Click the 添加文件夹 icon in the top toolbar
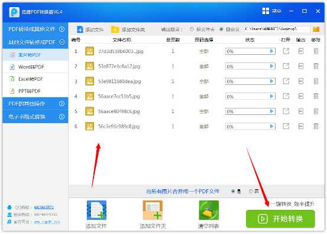Screen dimensions: 327x234 tap(115, 29)
